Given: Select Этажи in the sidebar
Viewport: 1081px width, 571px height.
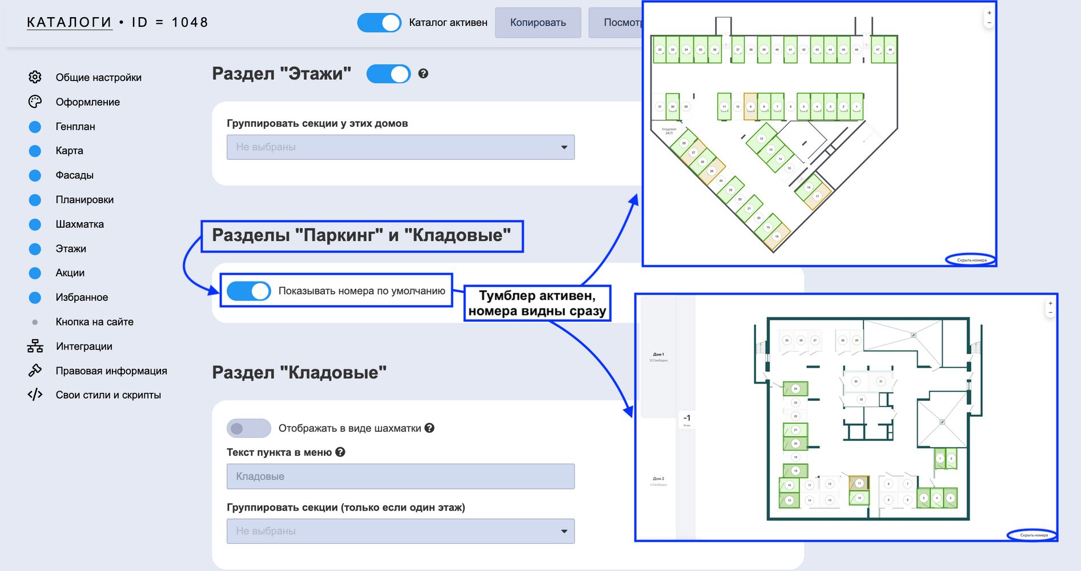Looking at the screenshot, I should point(71,249).
